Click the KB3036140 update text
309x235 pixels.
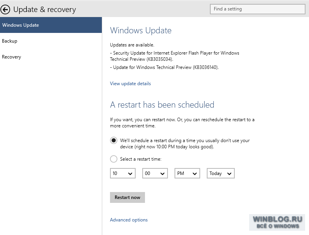tap(164, 67)
